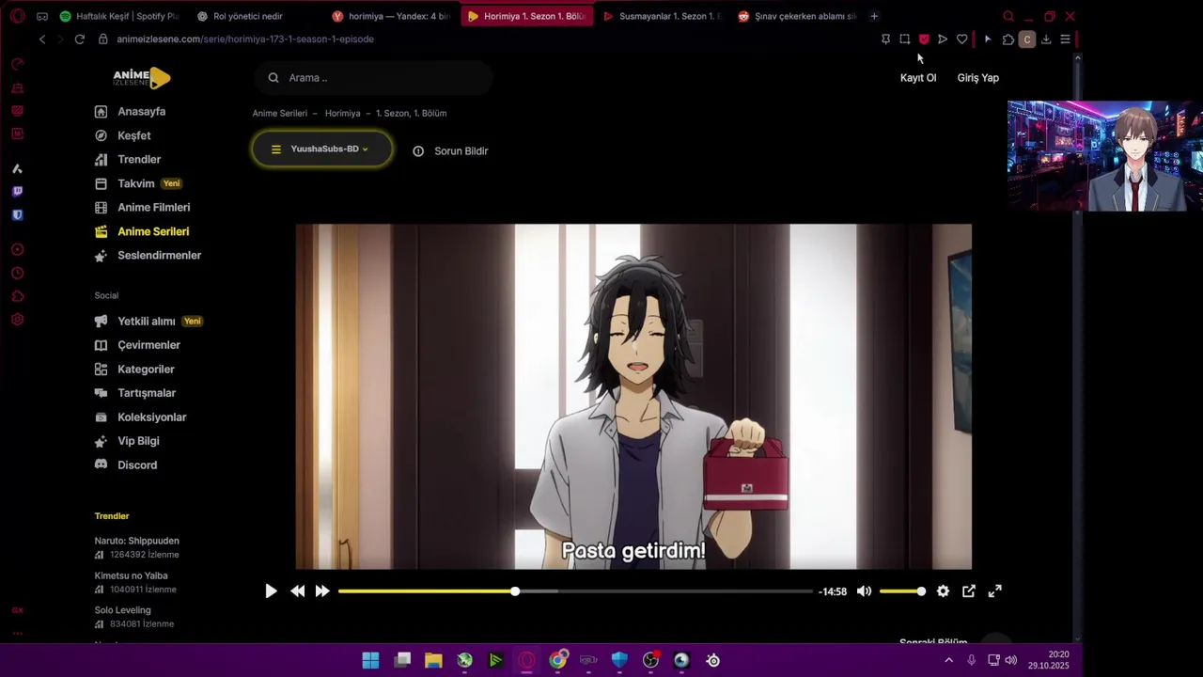The width and height of the screenshot is (1203, 677).
Task: Open Google Chrome from taskbar
Action: tap(558, 660)
